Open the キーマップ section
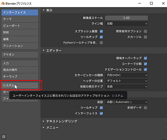The height and width of the screenshot is (140, 167). pos(20,77)
